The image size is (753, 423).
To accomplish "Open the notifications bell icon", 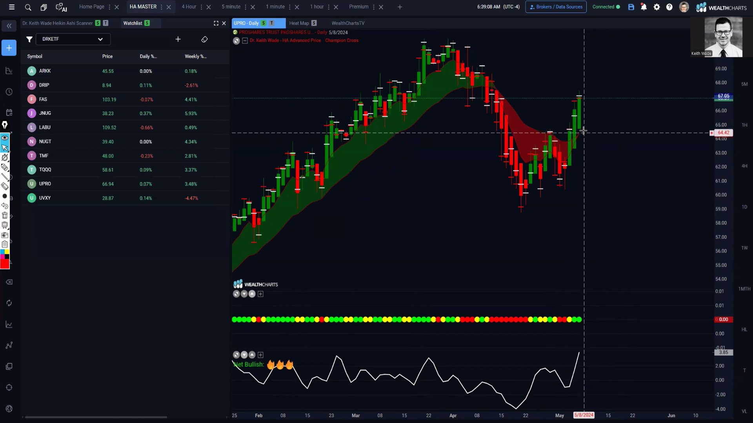I will point(644,7).
